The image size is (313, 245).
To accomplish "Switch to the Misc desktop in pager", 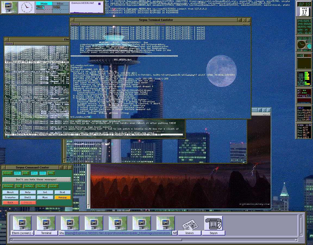I will tap(60, 4).
